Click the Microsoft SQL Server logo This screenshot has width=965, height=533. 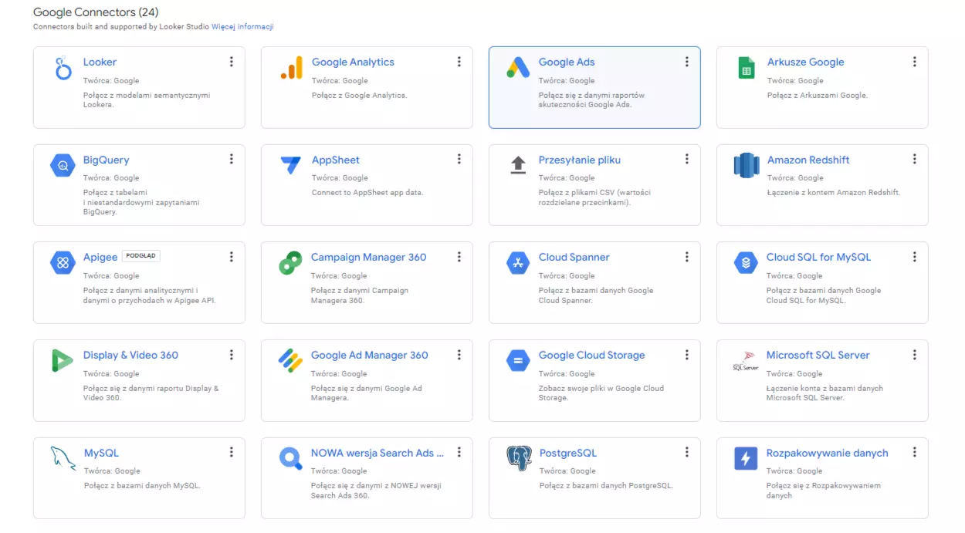click(746, 360)
